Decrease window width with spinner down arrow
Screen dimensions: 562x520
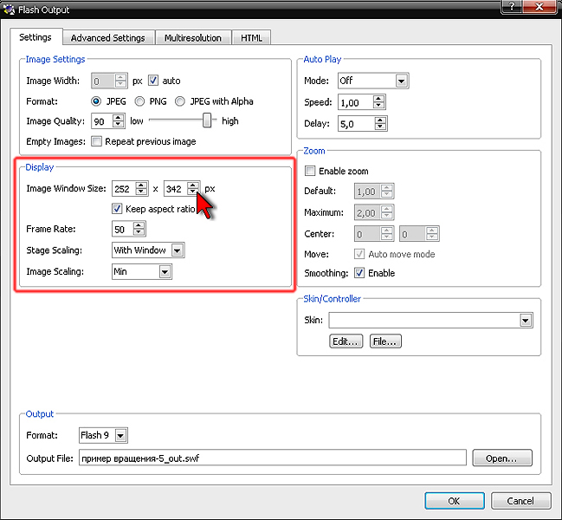141,192
